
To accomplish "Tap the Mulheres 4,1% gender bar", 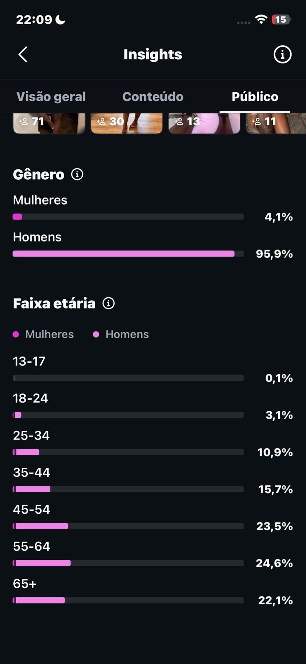I will [x=128, y=217].
